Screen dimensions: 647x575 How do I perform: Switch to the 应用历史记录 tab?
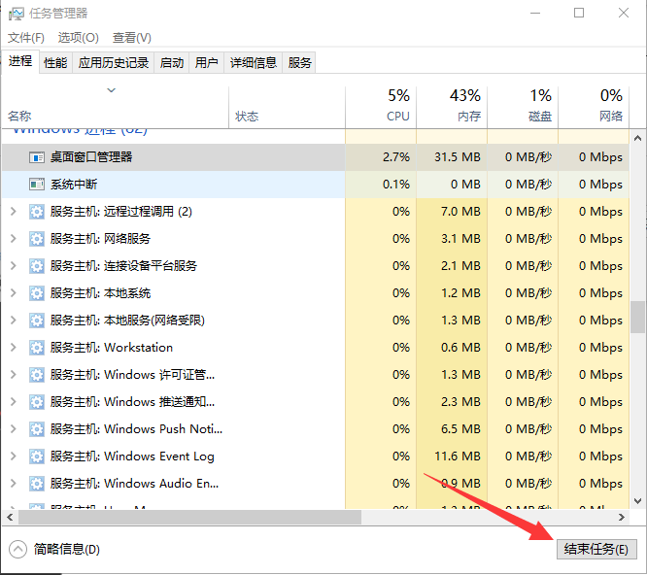click(114, 63)
